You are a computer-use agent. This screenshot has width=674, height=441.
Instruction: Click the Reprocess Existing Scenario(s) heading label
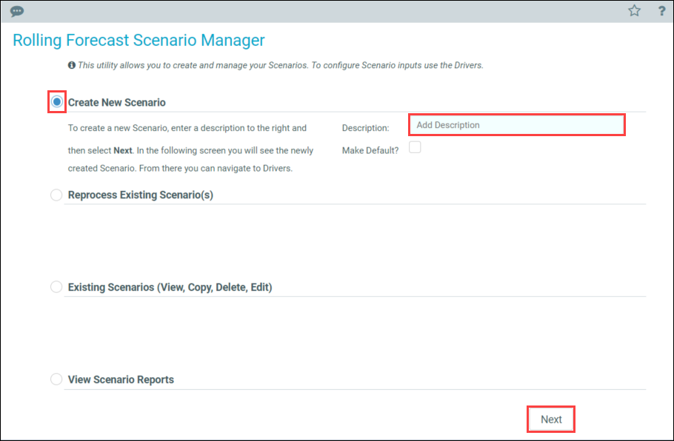pos(141,195)
